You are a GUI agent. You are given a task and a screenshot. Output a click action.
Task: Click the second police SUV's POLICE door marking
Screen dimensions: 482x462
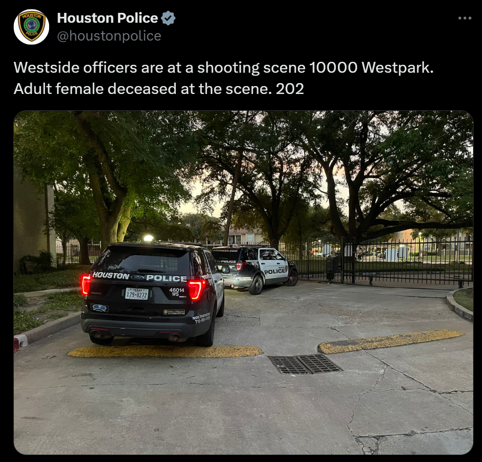(x=275, y=271)
